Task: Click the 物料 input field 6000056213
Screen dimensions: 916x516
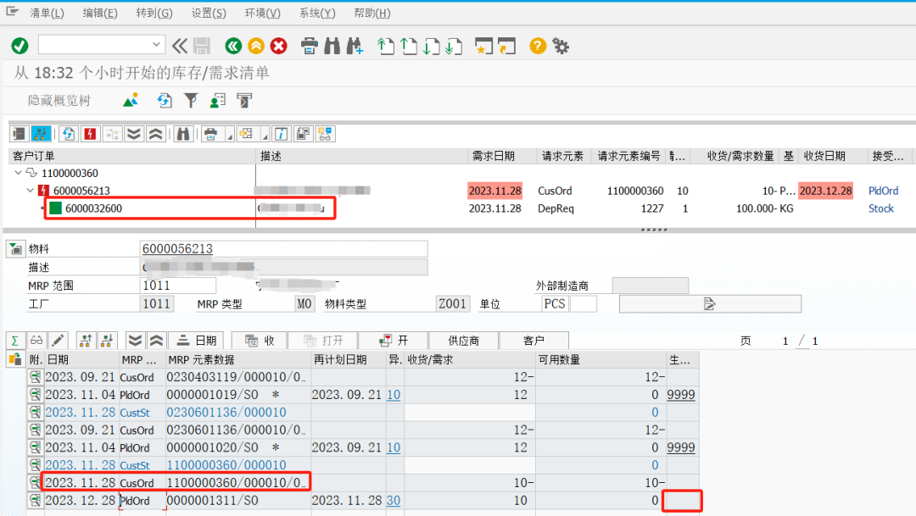Action: [283, 248]
